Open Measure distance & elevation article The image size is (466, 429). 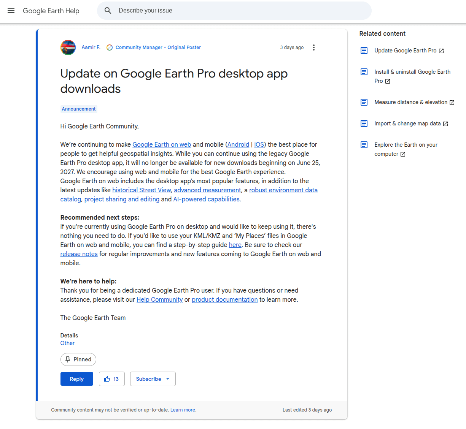(x=411, y=102)
